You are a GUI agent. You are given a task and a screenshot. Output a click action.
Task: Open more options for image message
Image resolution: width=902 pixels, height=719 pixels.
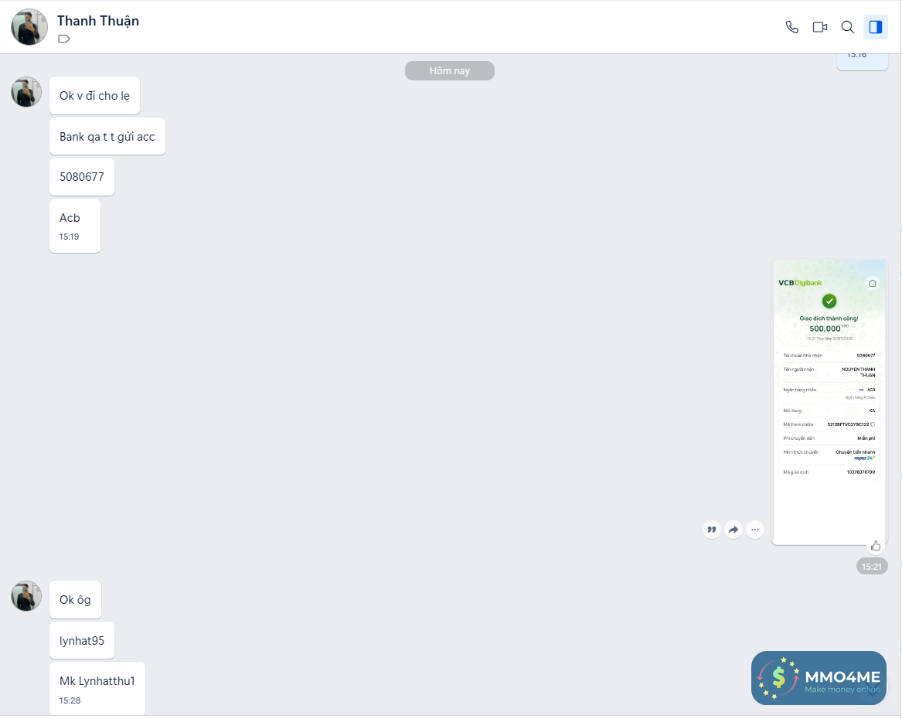(755, 529)
